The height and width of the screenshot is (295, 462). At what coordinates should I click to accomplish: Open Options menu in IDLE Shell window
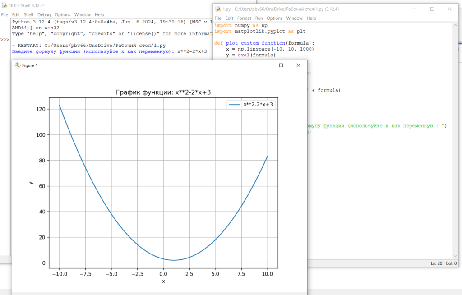[62, 15]
